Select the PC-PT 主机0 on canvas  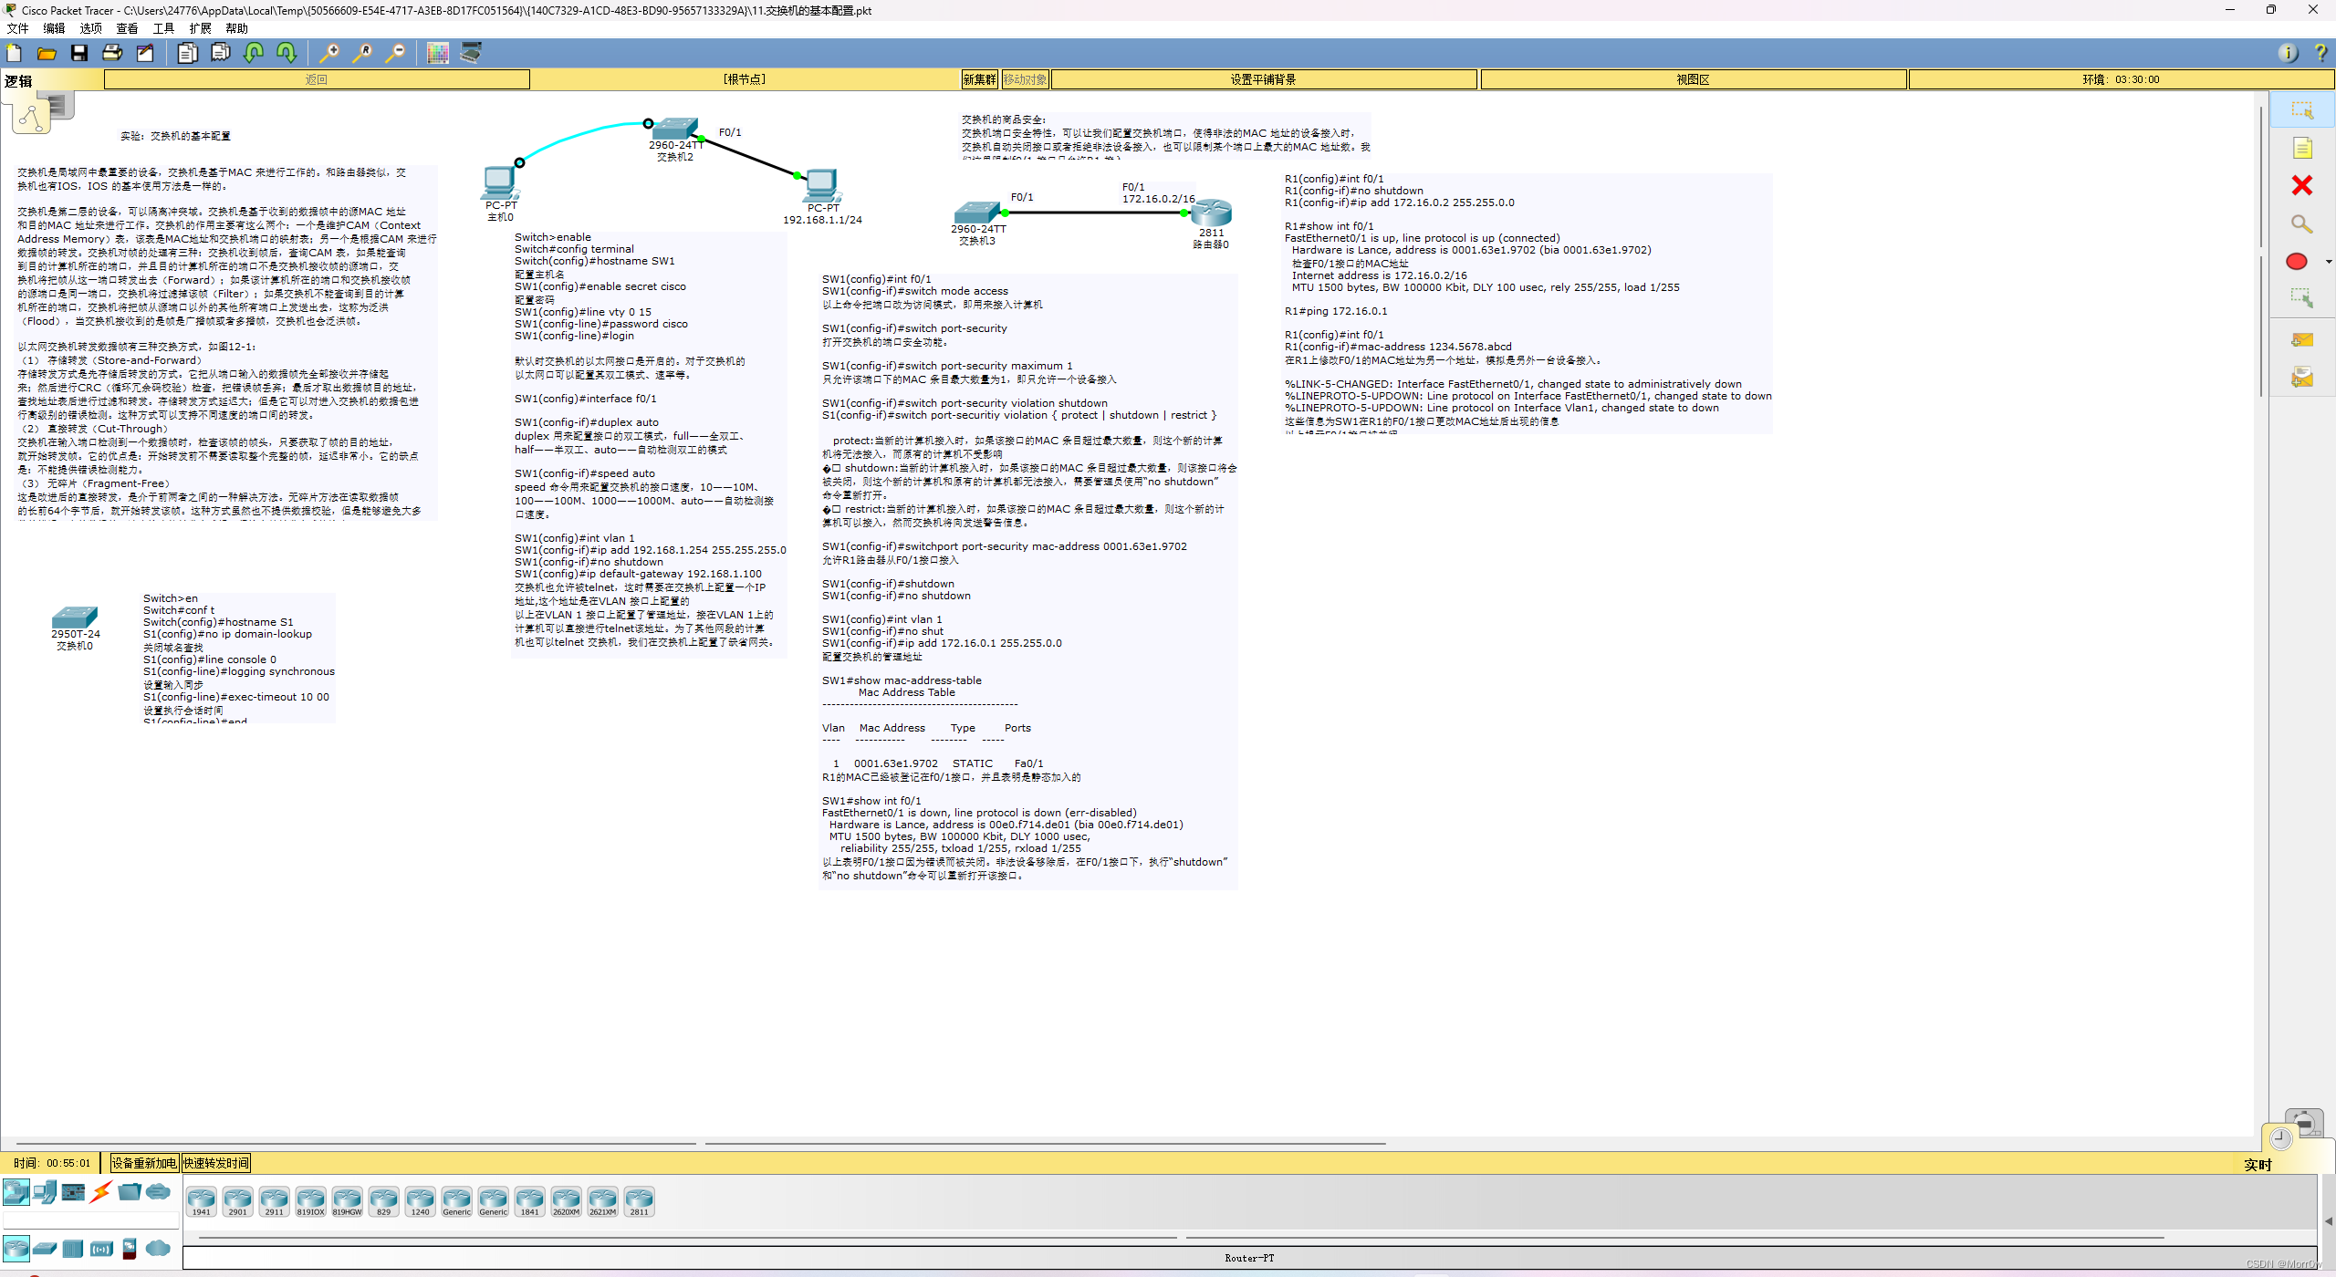500,182
